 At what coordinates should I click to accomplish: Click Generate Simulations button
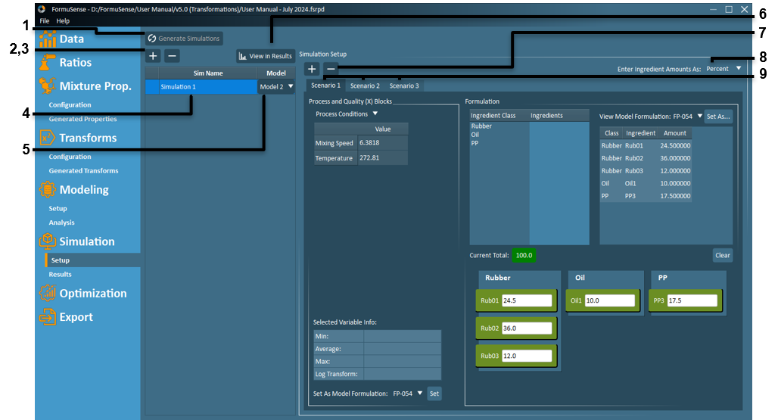click(184, 38)
